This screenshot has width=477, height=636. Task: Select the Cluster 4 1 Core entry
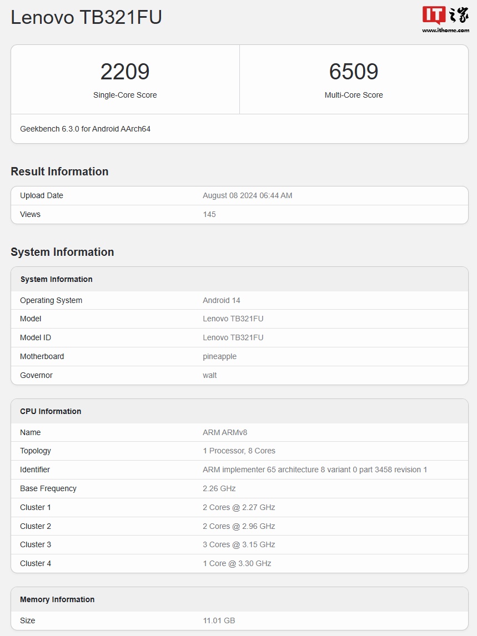pos(237,563)
